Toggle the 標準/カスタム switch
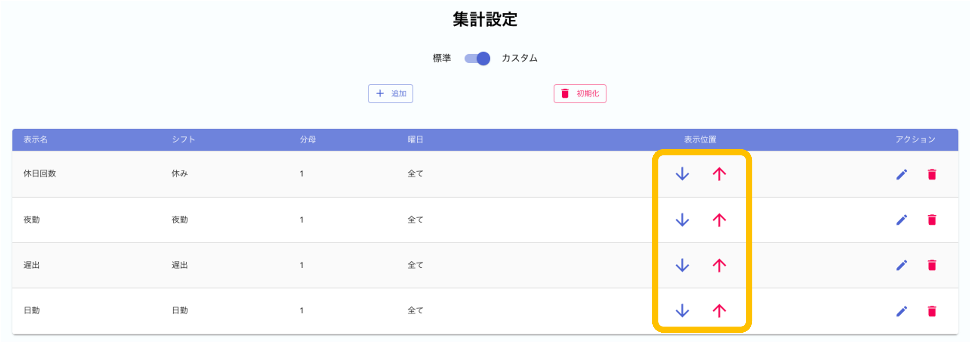 pos(477,58)
